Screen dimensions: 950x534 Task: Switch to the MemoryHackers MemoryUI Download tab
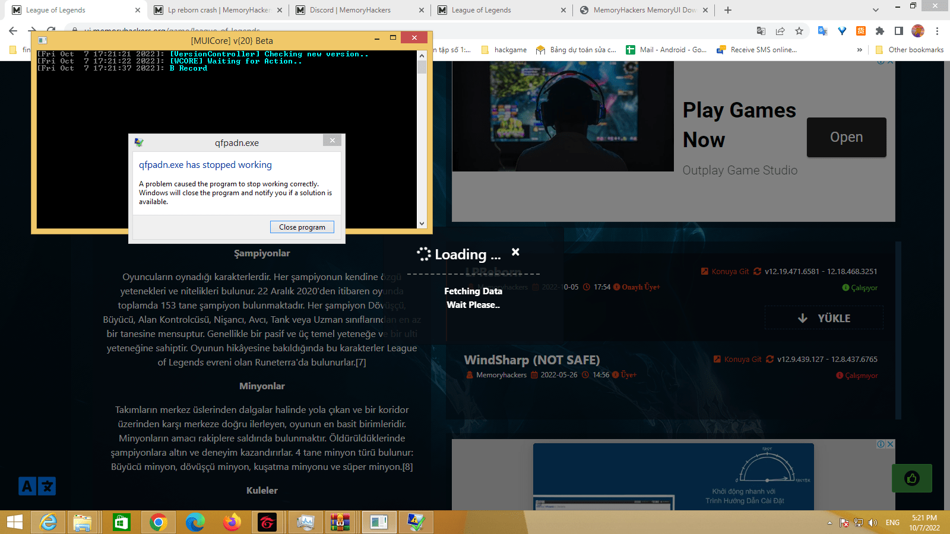point(644,10)
